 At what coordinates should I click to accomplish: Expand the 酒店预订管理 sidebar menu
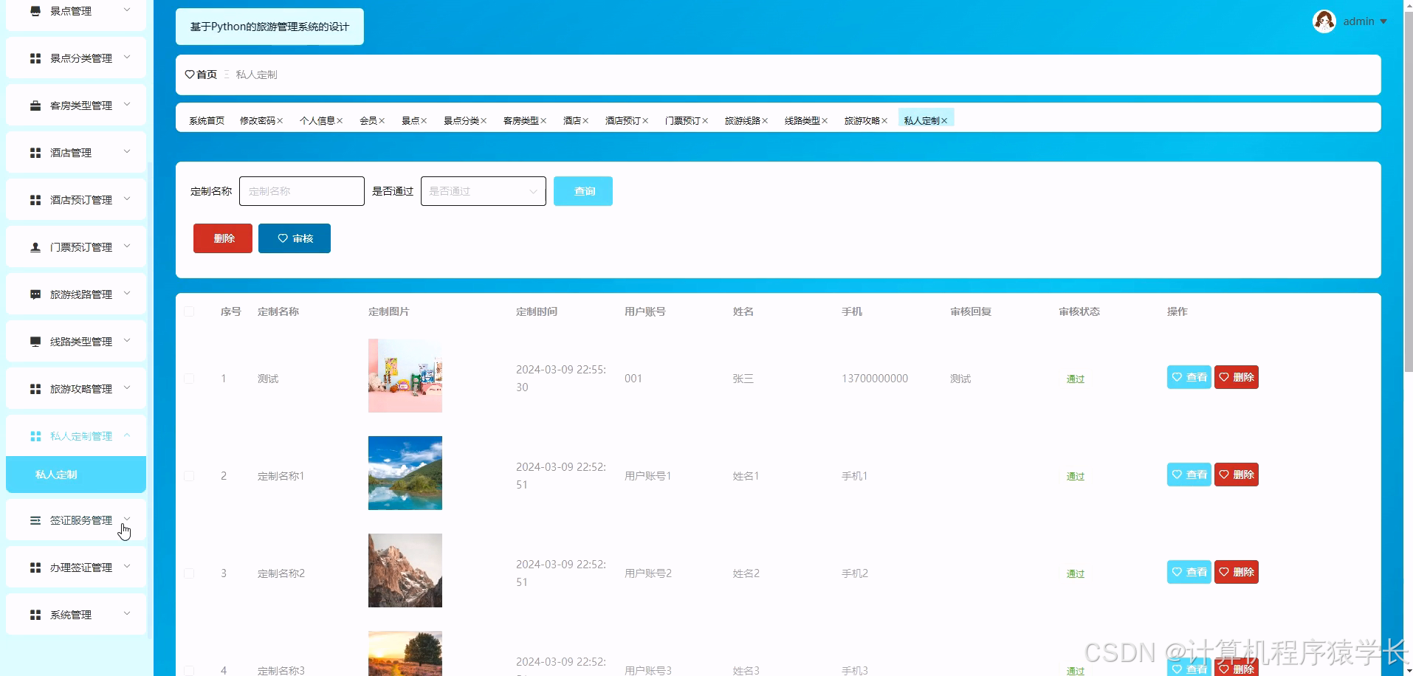127,199
